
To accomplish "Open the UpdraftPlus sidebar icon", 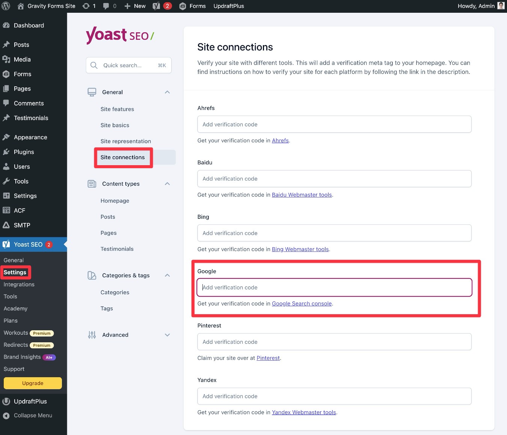I will [6, 401].
